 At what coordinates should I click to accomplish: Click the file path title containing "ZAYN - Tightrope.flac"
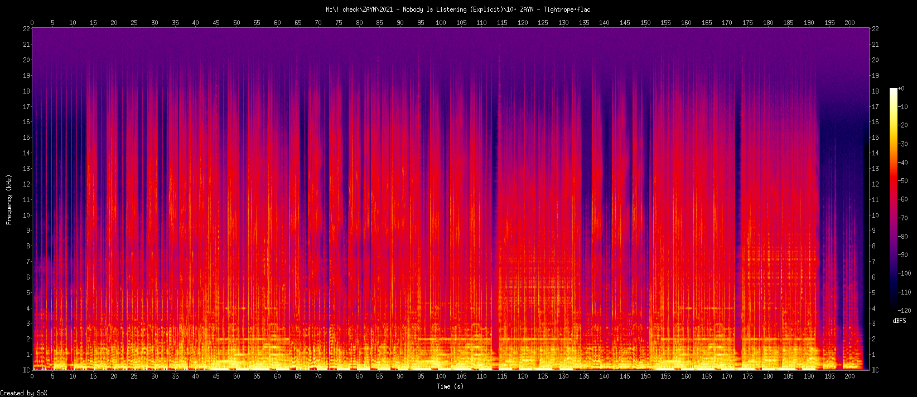click(x=458, y=9)
